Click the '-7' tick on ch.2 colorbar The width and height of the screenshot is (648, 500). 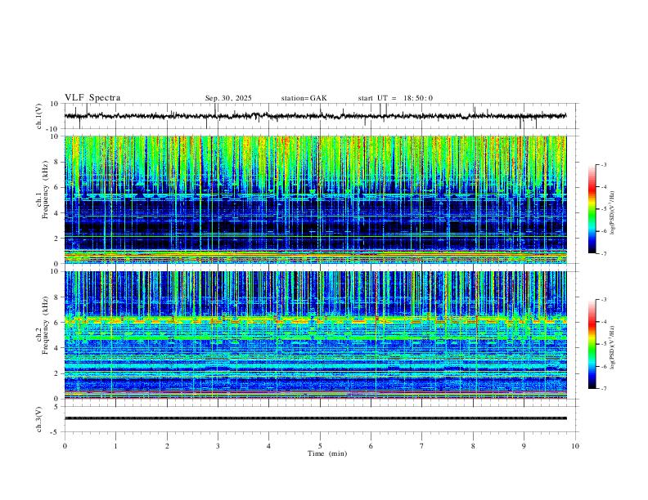point(603,389)
